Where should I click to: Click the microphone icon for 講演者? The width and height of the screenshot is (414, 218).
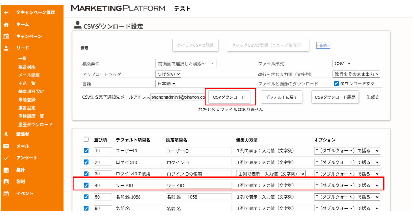[6, 135]
